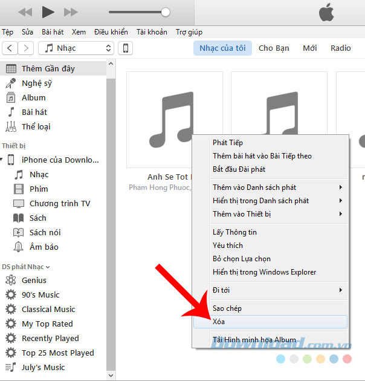Click the sidebar scroll down arrow
Screen dimensions: 365x381
pos(111,376)
